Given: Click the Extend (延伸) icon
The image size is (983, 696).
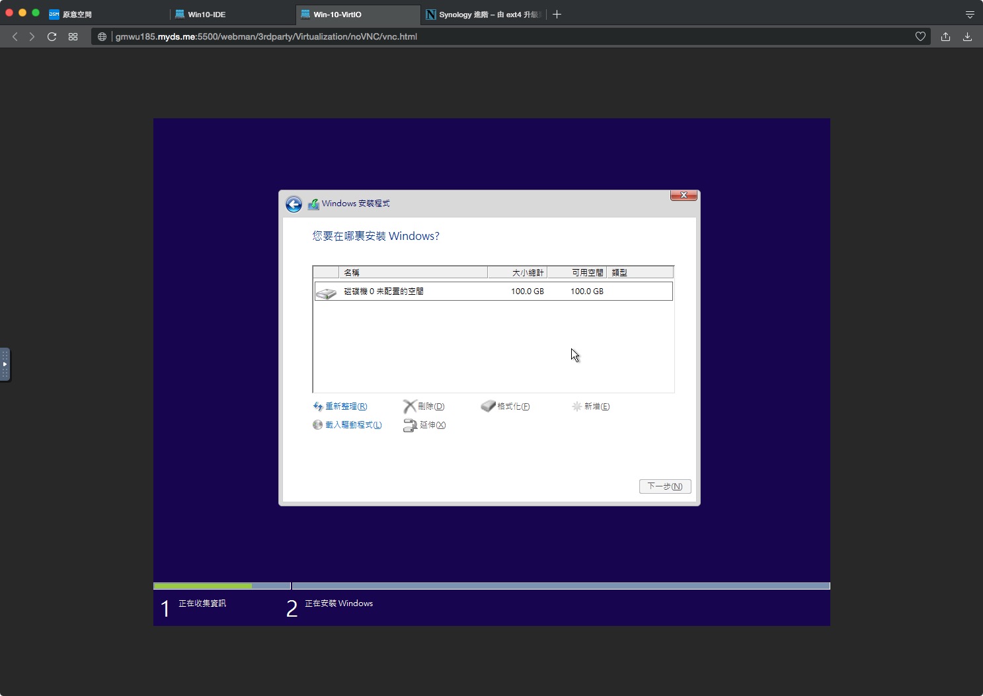Looking at the screenshot, I should [x=410, y=426].
